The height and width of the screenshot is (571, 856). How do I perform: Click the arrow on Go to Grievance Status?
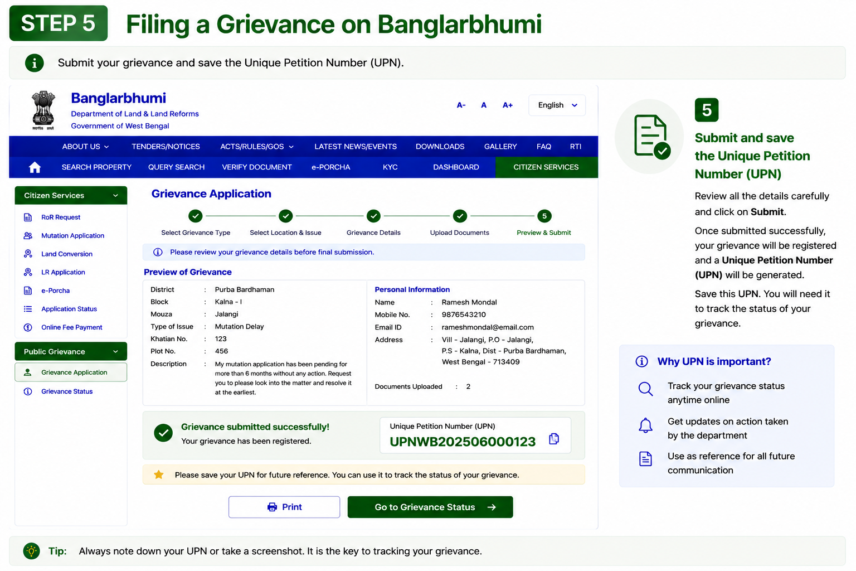(492, 507)
